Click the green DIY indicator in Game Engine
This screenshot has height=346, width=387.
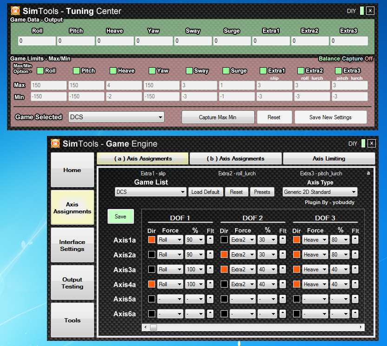(363, 143)
